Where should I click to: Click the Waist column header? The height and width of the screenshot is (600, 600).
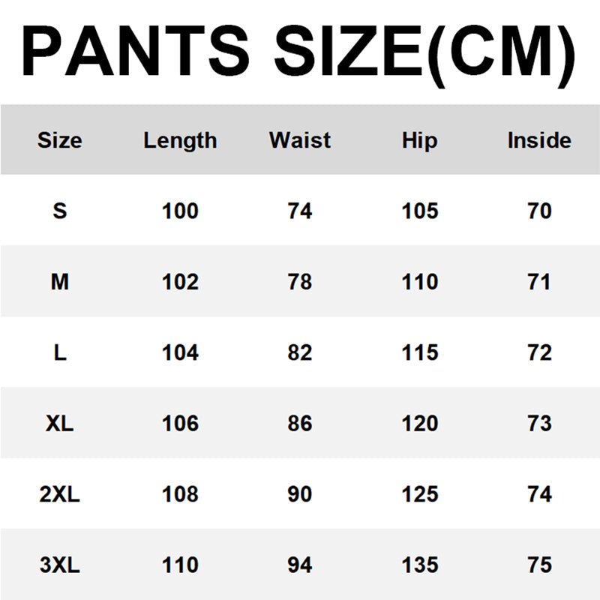pos(300,140)
